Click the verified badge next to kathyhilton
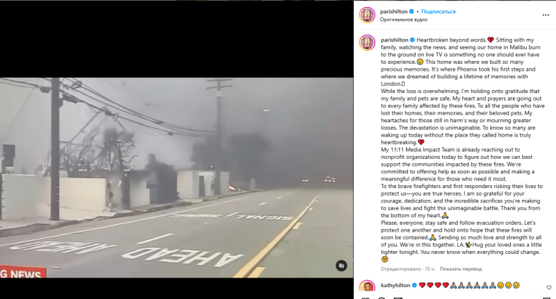556x299 pixels. (414, 285)
